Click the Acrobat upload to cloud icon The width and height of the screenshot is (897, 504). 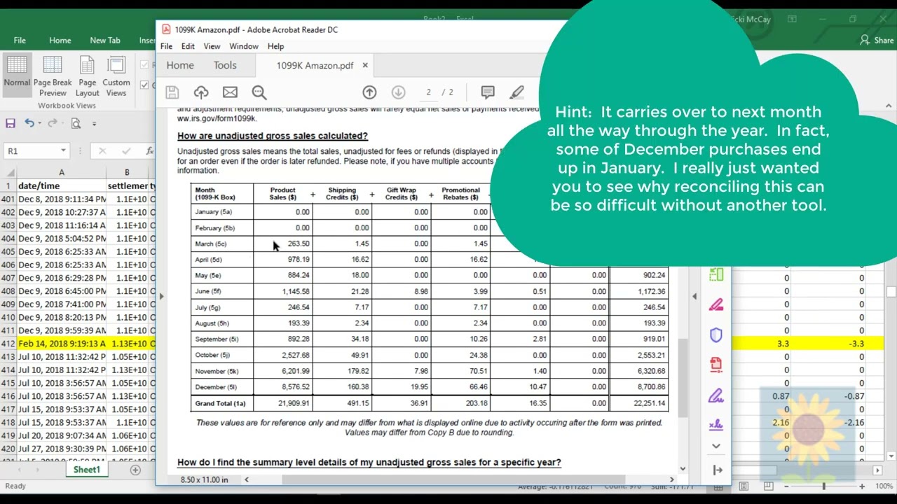pos(201,92)
